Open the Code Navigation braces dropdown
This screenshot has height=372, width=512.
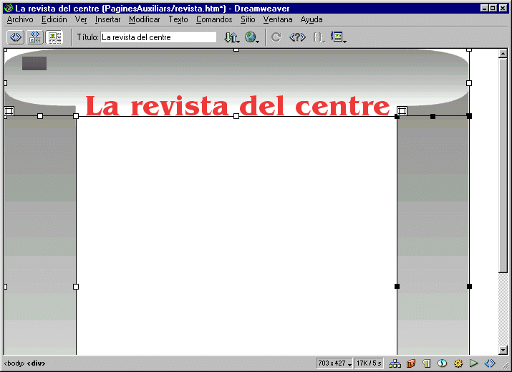pos(319,37)
